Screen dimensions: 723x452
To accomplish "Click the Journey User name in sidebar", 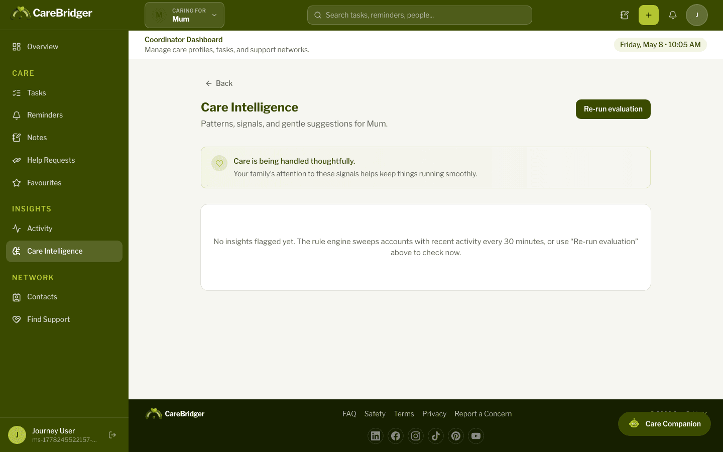I will 53,431.
